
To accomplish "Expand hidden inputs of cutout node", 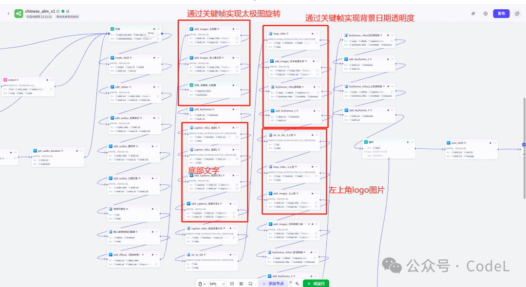I will pyautogui.click(x=51, y=90).
